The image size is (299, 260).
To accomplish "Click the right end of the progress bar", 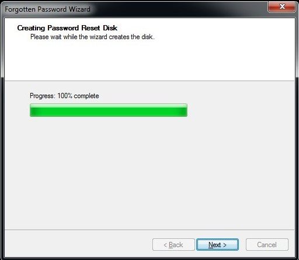I will tap(185, 110).
